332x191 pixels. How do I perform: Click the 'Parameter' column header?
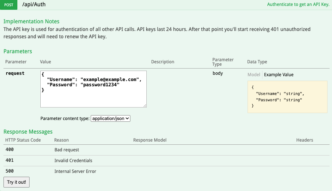tap(16, 62)
